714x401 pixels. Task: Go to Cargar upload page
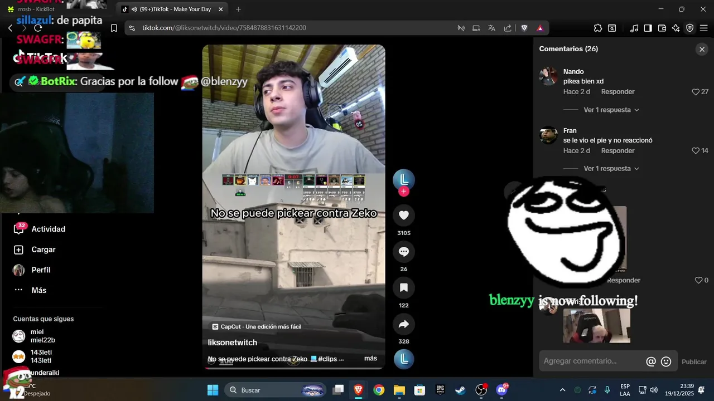[x=34, y=250]
